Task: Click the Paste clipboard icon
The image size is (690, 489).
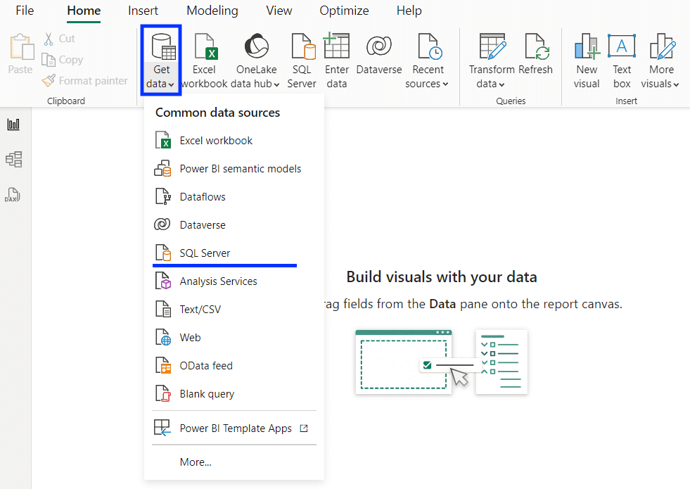Action: 22,46
